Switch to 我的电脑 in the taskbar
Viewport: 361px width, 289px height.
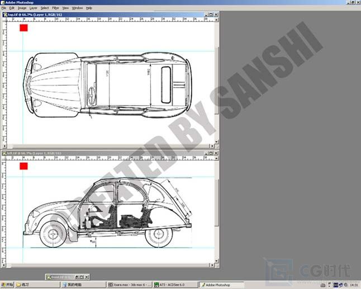click(x=84, y=285)
